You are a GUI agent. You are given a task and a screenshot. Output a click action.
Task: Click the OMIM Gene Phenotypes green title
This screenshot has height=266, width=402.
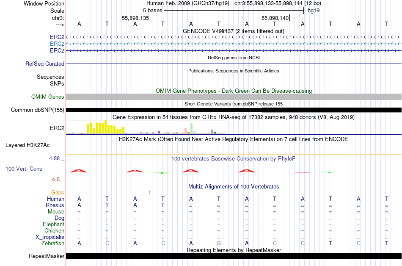pos(234,91)
